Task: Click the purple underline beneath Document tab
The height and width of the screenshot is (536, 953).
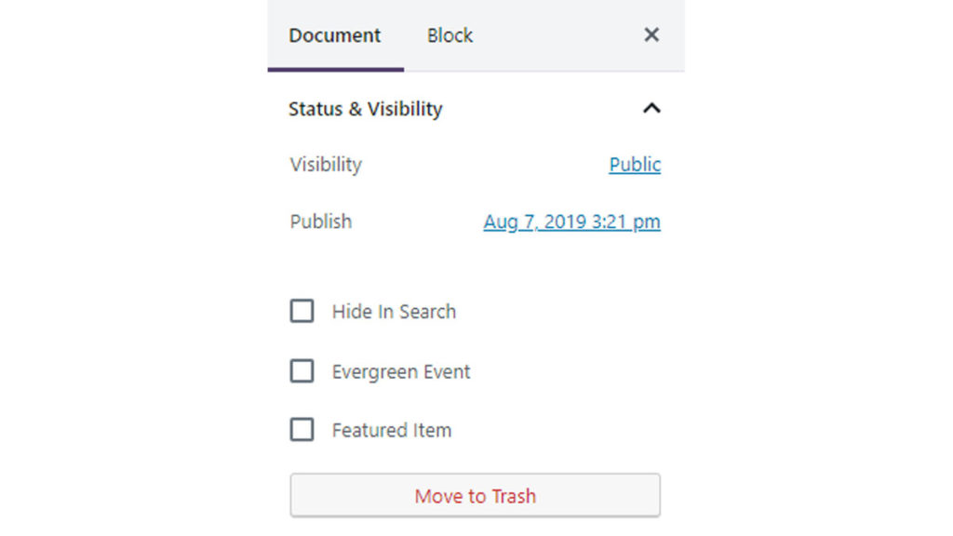Action: (335, 69)
